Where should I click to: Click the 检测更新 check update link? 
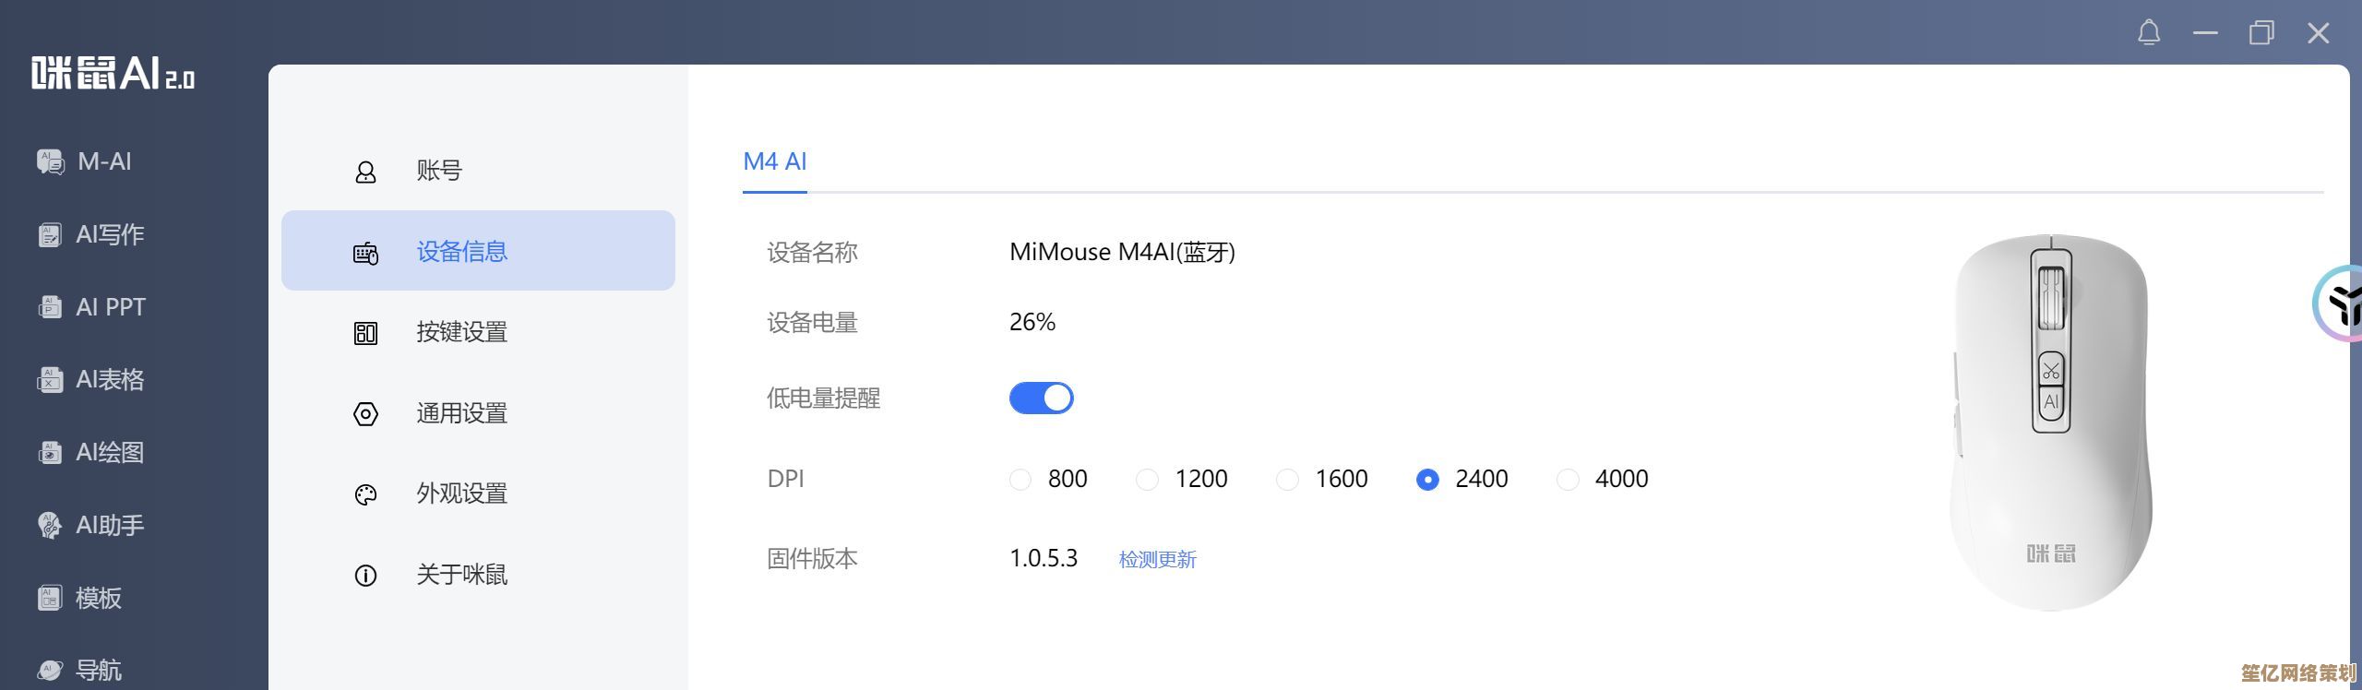point(1157,560)
